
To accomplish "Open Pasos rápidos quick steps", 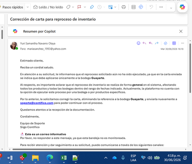I will coord(13,7).
